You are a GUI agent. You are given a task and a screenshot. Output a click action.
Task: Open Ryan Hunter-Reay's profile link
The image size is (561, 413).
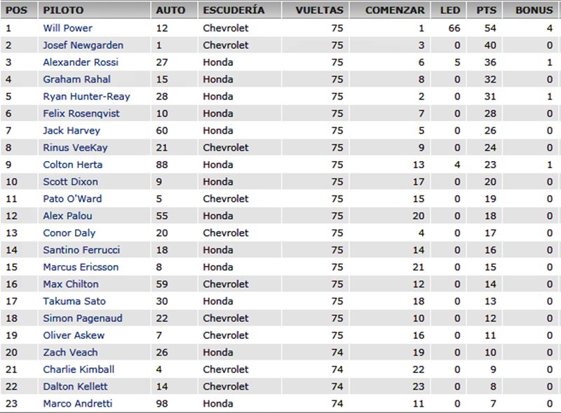86,97
